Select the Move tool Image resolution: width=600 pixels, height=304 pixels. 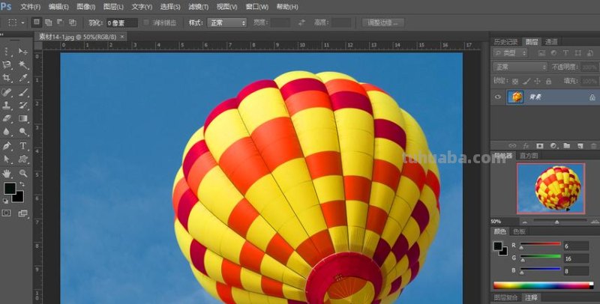22,52
